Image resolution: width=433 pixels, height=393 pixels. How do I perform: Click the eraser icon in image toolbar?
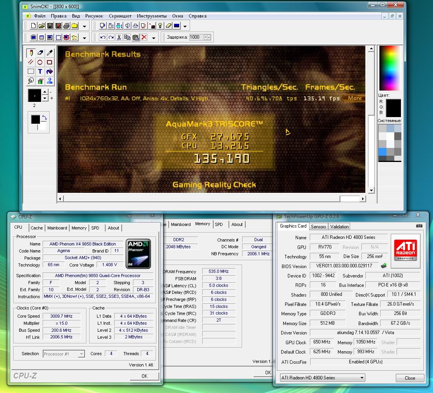coord(169,26)
